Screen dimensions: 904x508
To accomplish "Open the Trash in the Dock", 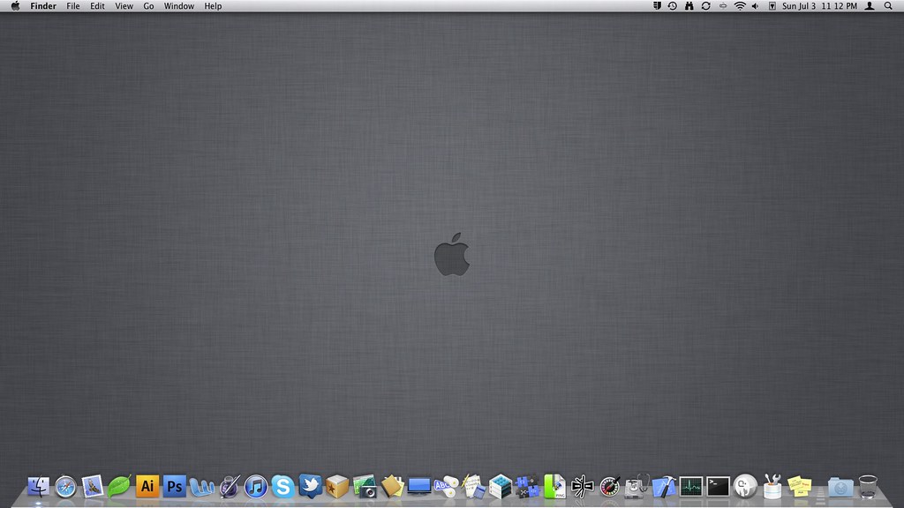I will click(868, 487).
